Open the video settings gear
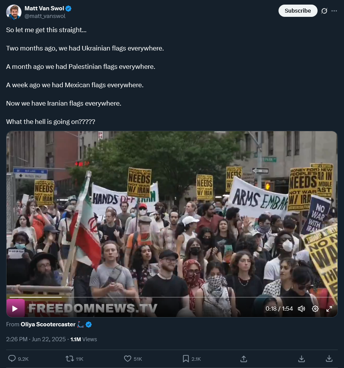The height and width of the screenshot is (368, 344). click(315, 309)
